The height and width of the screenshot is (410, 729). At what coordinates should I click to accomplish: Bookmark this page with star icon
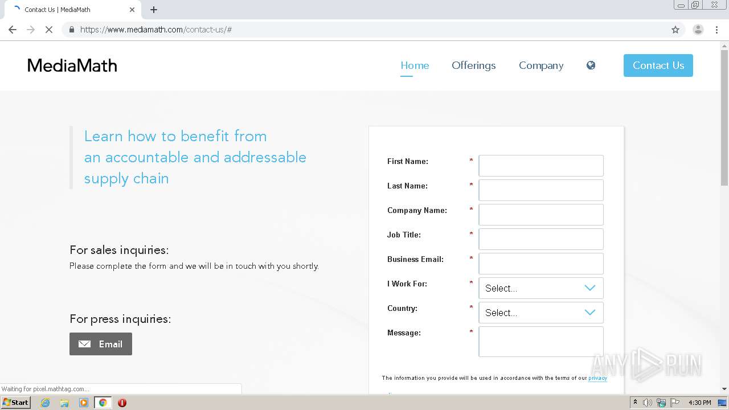(675, 30)
